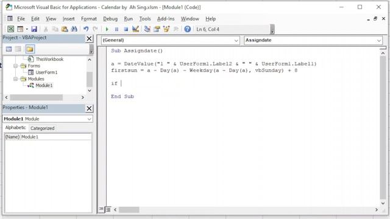Open VBA Help question mark icon
The height and width of the screenshot is (219, 390).
tap(188, 29)
